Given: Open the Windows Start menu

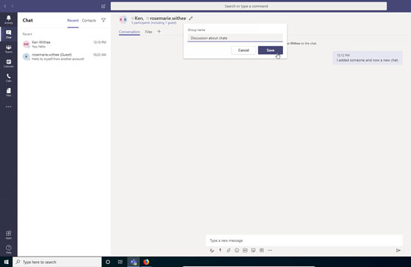Looking at the screenshot, I should [x=7, y=262].
